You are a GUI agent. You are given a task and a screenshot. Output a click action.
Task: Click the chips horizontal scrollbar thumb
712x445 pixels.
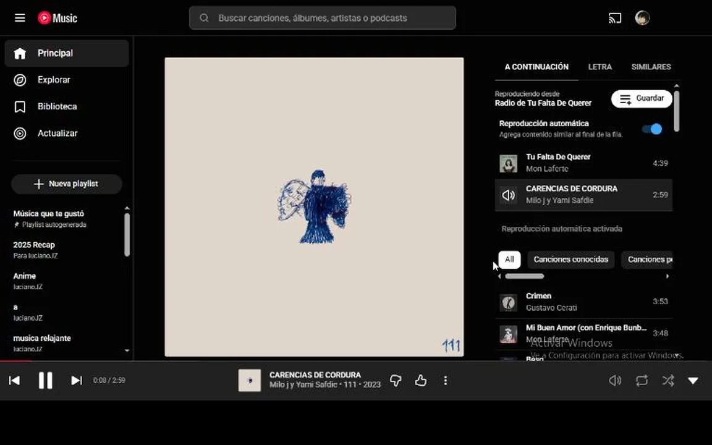tap(525, 276)
